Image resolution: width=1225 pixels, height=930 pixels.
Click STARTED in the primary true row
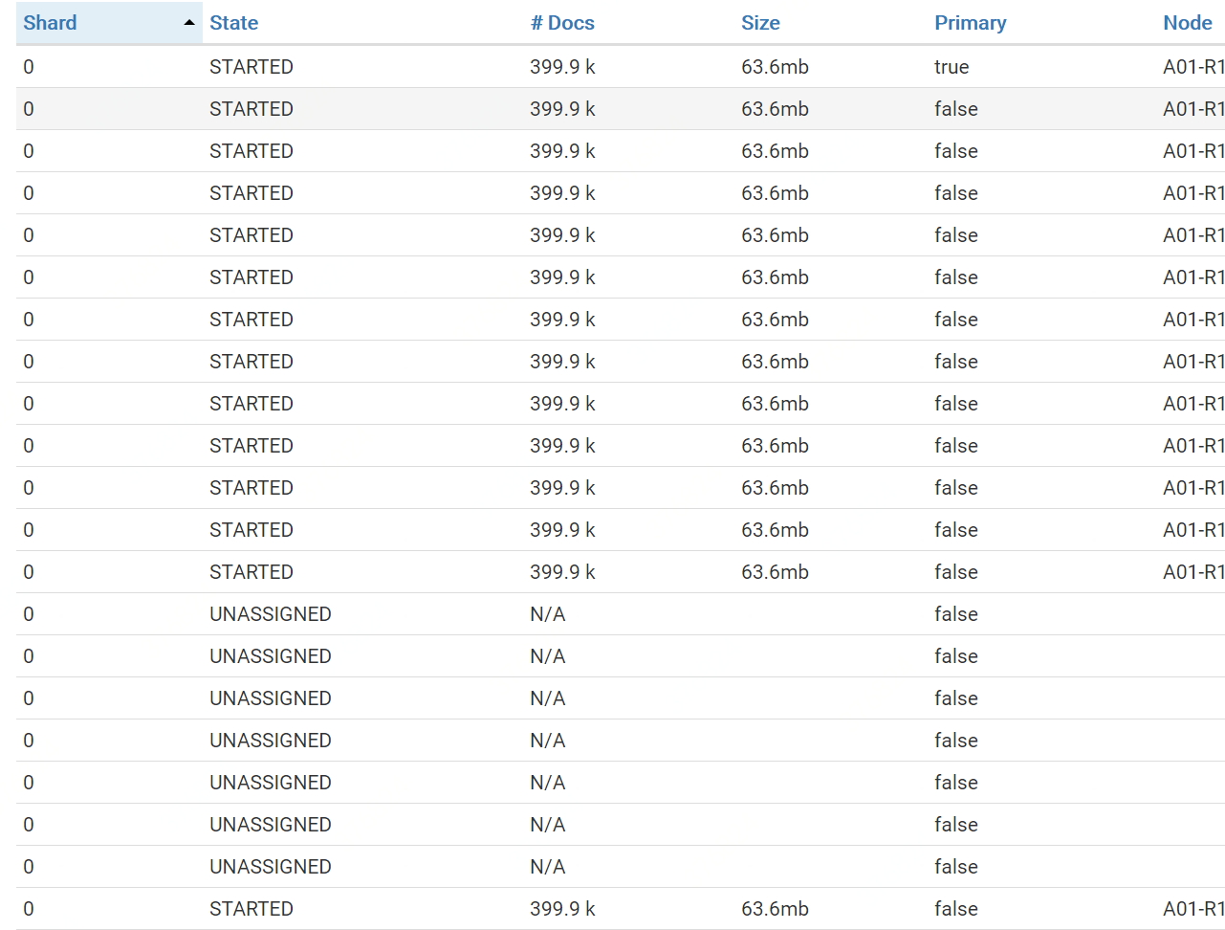point(252,67)
